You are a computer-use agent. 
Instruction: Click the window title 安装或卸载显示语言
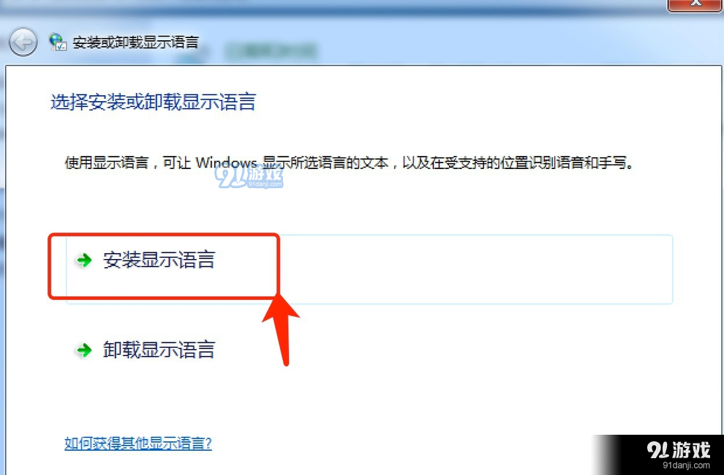(136, 42)
